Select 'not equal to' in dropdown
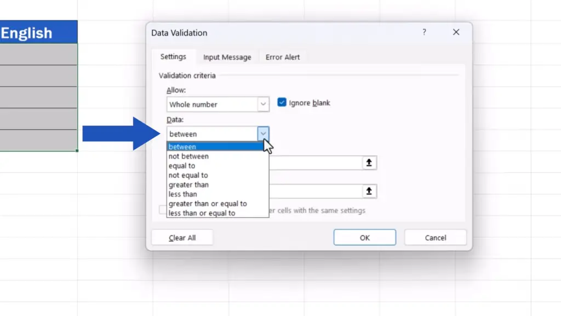Screen dimensions: 561x316 pos(188,175)
